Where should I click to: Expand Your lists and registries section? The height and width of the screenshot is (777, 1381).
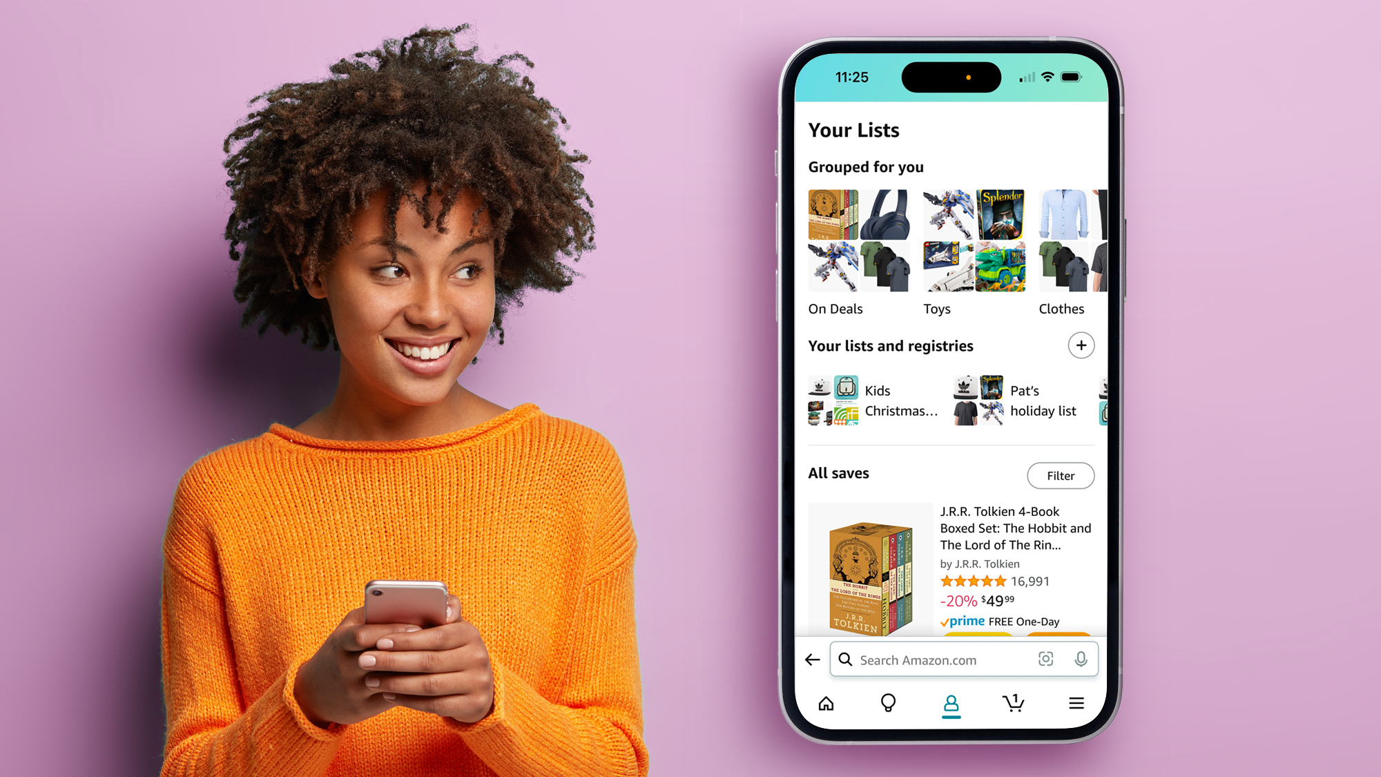pos(1081,345)
